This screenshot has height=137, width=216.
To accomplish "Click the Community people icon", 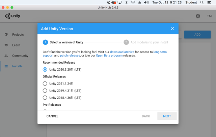I will point(6,56).
